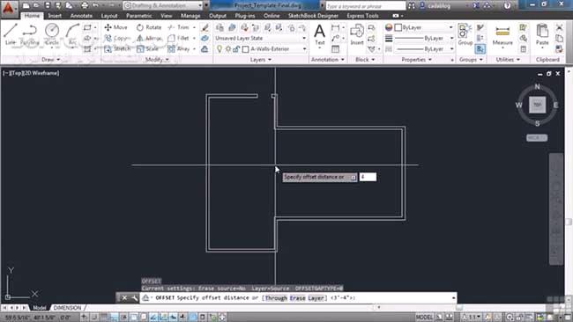The height and width of the screenshot is (322, 573).
Task: Switch to the Manage ribbon tab
Action: tap(190, 16)
